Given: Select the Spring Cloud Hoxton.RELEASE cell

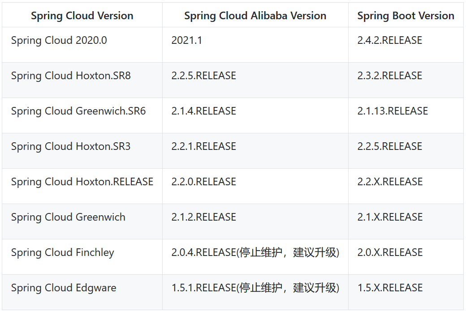Looking at the screenshot, I should coord(82,186).
